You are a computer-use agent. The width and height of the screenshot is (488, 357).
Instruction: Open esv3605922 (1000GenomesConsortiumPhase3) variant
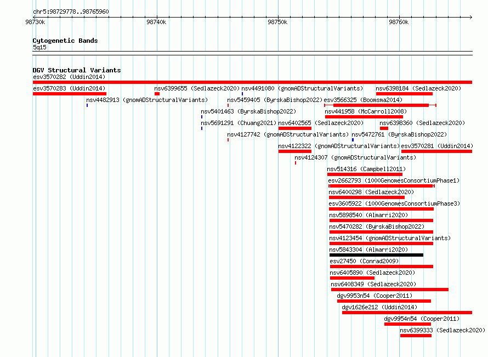[394, 203]
